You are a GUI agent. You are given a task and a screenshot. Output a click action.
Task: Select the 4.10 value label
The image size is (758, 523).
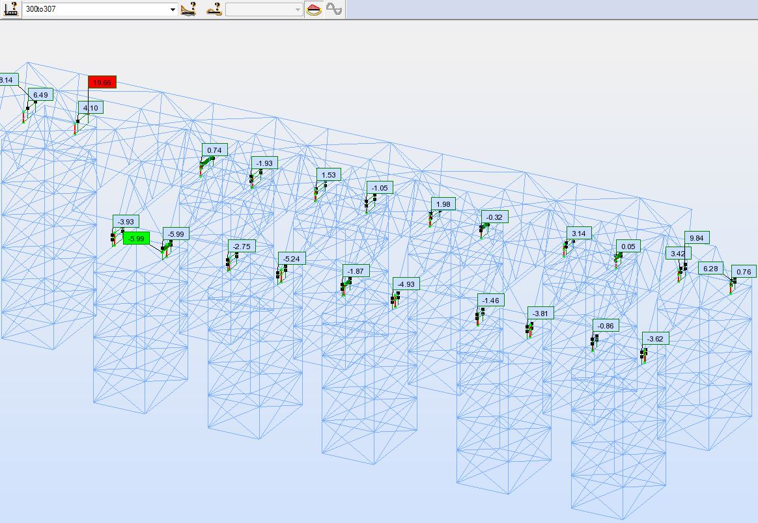click(x=91, y=107)
